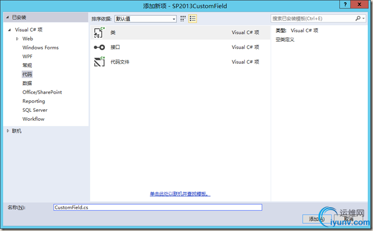Click the 类 template name text
373x231 pixels.
[x=113, y=33]
